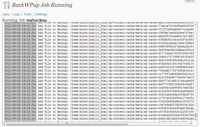Click the vertical scrollbar thumb in log
The image size is (200, 127).
195,115
